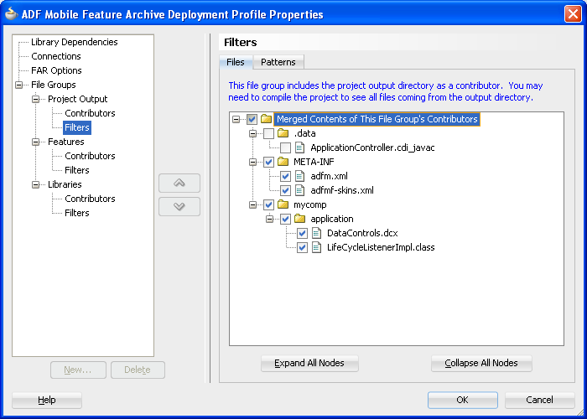
Task: Switch to the Patterns tab
Action: 278,62
